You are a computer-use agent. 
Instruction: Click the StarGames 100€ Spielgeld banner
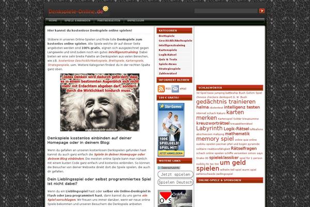pos(171,129)
